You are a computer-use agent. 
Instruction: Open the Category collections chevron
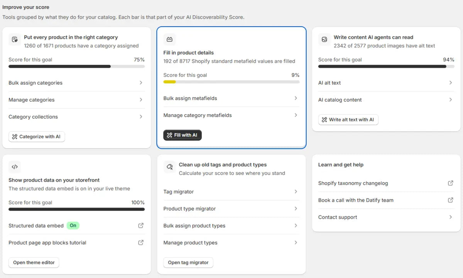(141, 117)
